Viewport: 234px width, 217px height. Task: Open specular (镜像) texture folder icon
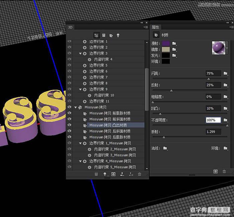174,49
